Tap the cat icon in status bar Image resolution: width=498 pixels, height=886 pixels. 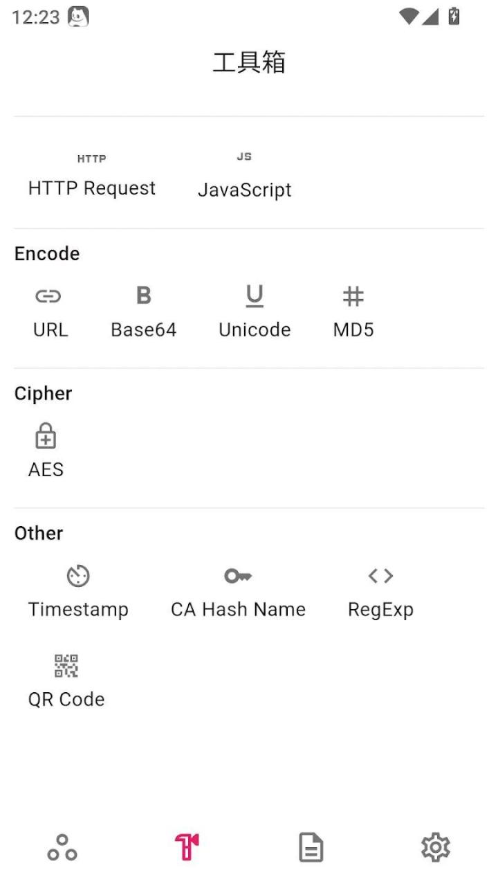pos(78,17)
